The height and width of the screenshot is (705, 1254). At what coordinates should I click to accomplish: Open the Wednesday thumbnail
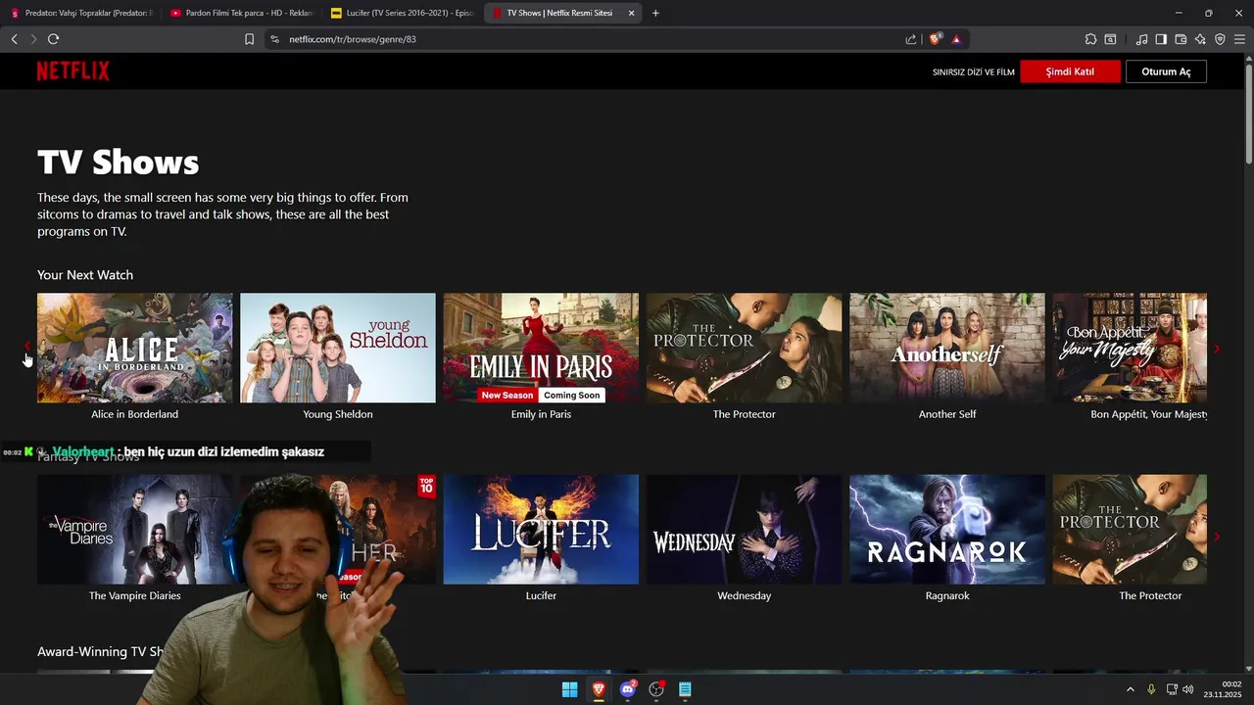[744, 530]
